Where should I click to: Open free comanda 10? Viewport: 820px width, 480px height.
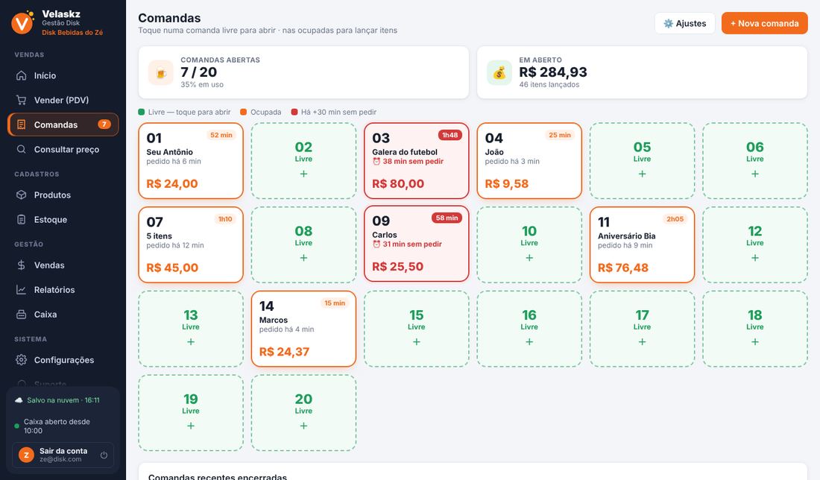tap(529, 244)
